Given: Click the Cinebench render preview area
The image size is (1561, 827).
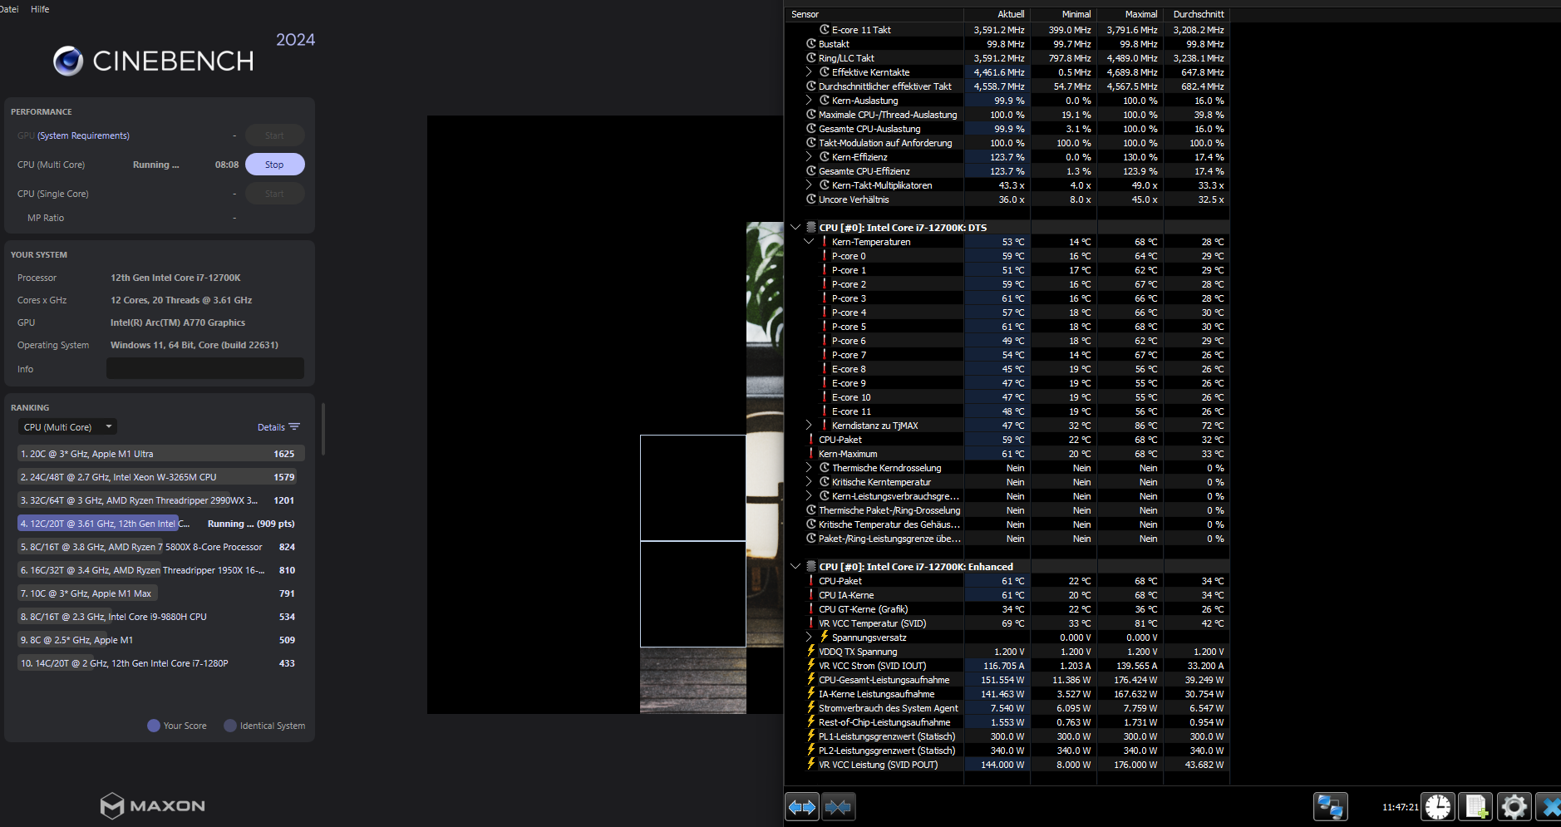Looking at the screenshot, I should tap(605, 414).
